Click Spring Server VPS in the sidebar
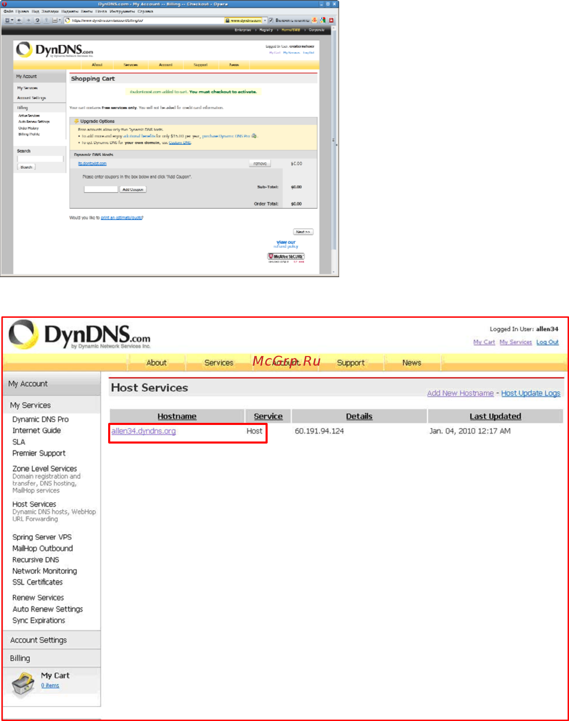 (42, 537)
